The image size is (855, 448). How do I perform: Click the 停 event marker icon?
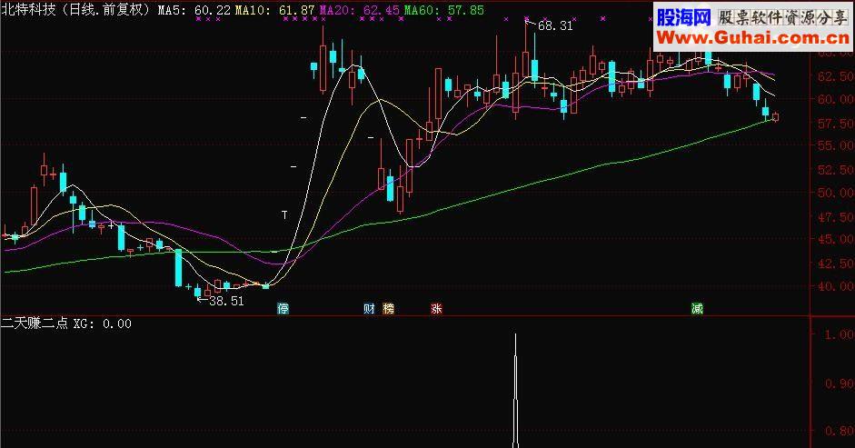(x=283, y=308)
